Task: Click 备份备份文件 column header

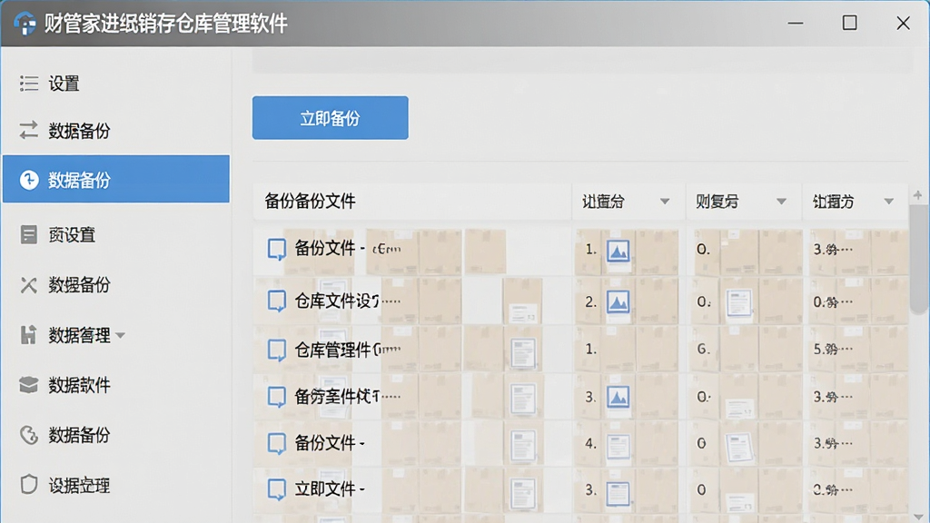Action: pos(411,202)
